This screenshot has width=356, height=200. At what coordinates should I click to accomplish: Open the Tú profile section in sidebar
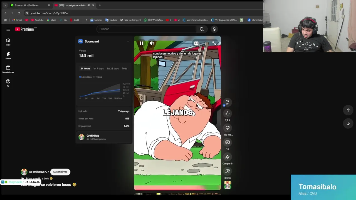(x=8, y=83)
